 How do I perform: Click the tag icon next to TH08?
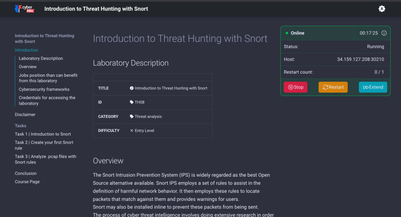click(132, 102)
